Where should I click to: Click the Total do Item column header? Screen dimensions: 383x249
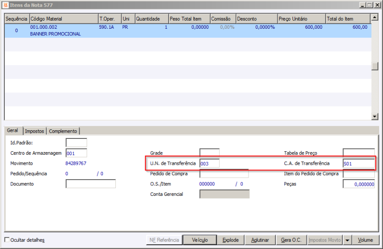pyautogui.click(x=348, y=19)
